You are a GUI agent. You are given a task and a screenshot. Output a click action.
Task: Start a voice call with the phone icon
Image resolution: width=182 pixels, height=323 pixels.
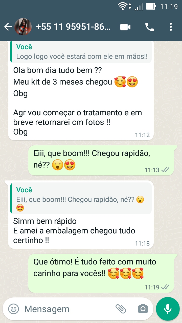[x=149, y=27]
